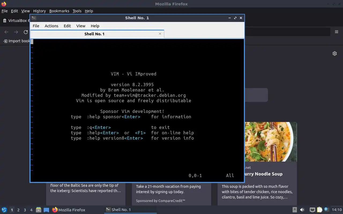The width and height of the screenshot is (343, 214).
Task: Click the ':q<Enter>' exit hint line
Action: (x=120, y=127)
